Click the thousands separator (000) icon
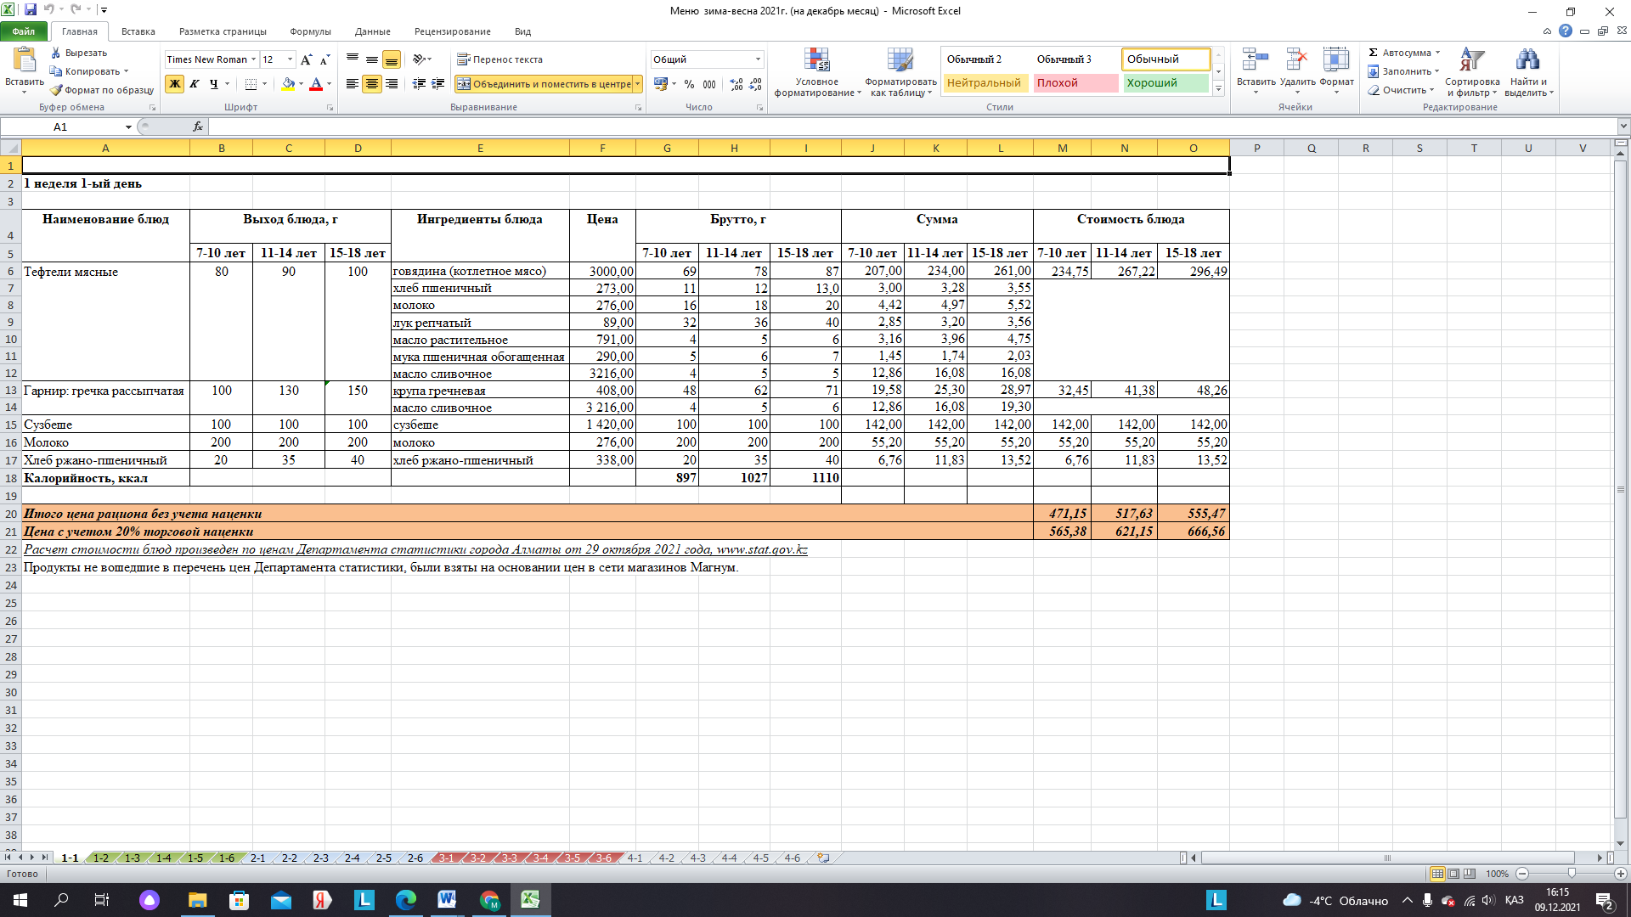This screenshot has width=1631, height=917. tap(709, 84)
